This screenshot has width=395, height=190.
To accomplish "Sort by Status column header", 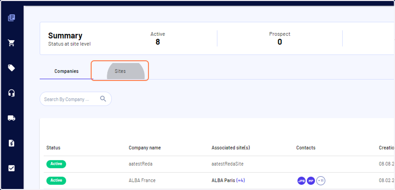I will coord(53,148).
